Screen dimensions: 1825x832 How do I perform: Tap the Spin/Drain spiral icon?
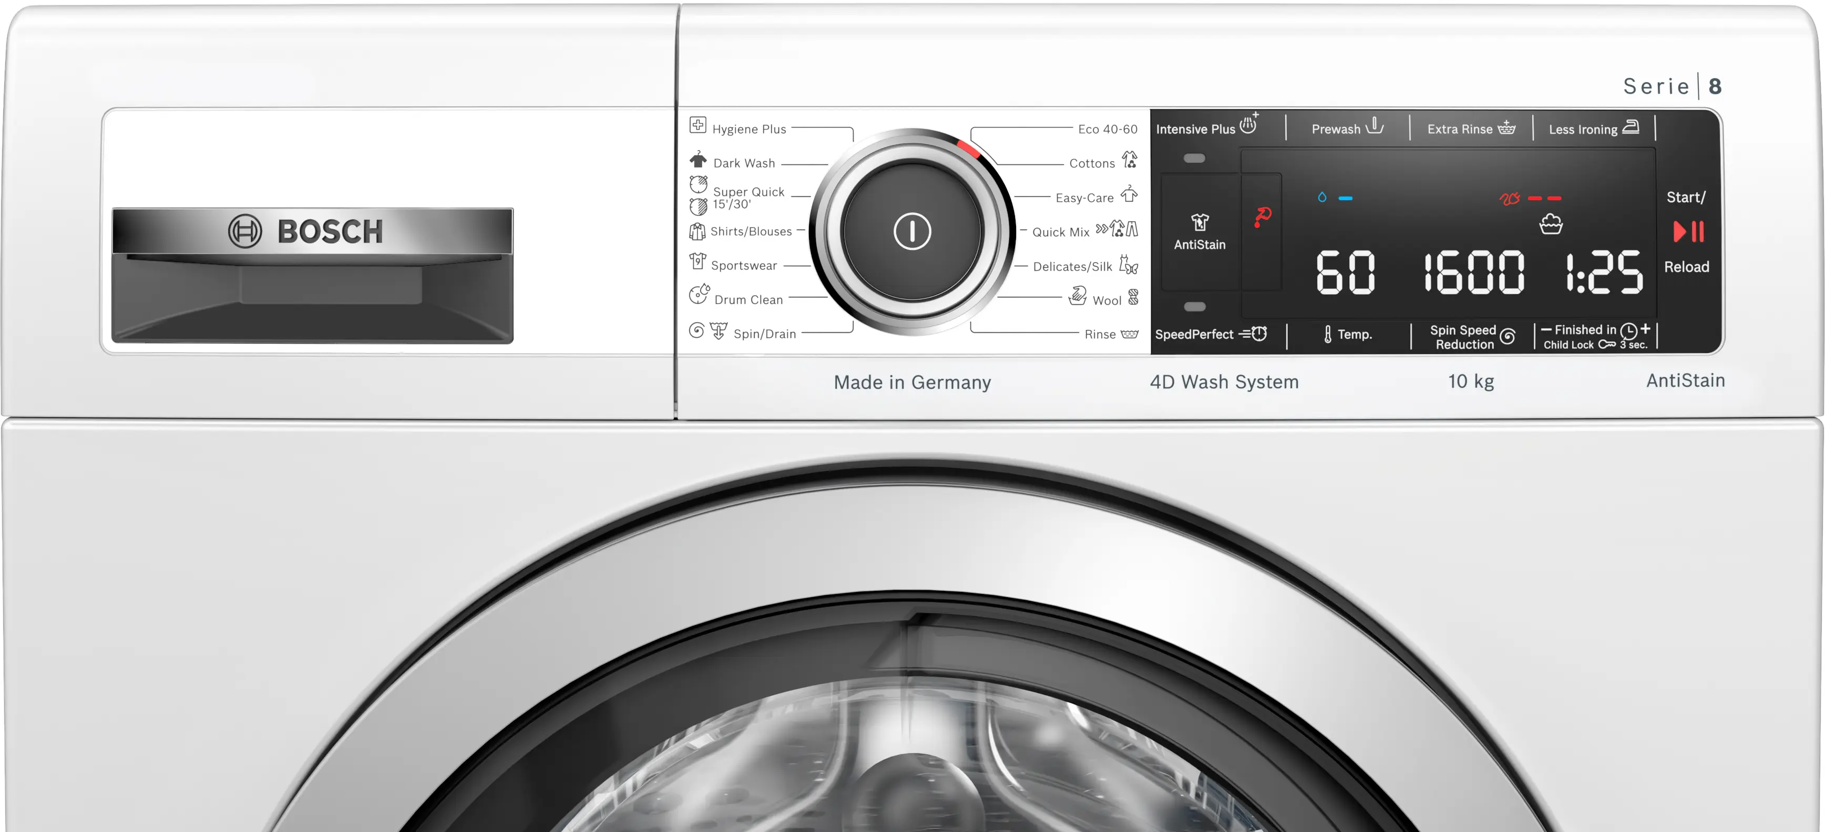(x=697, y=331)
